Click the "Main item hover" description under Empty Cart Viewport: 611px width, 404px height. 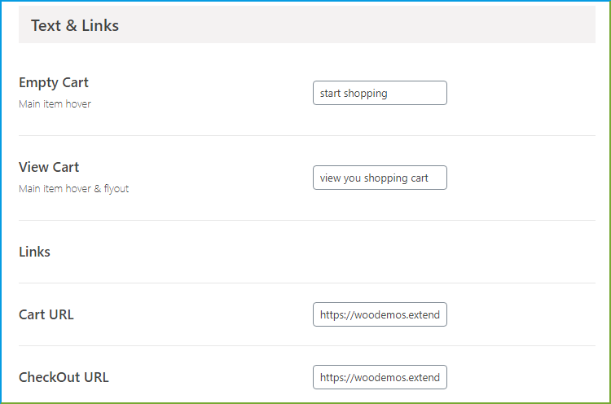[55, 104]
